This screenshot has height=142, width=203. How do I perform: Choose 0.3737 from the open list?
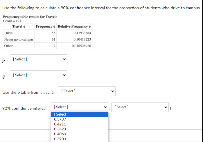60,119
